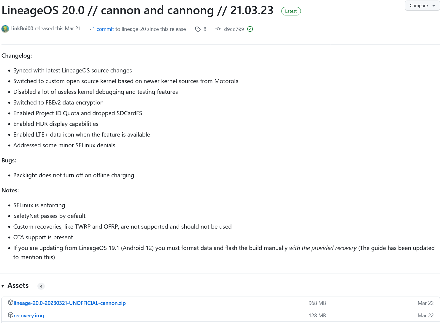This screenshot has width=440, height=323.
Task: Click the tag icon next to 8
Action: 198,29
